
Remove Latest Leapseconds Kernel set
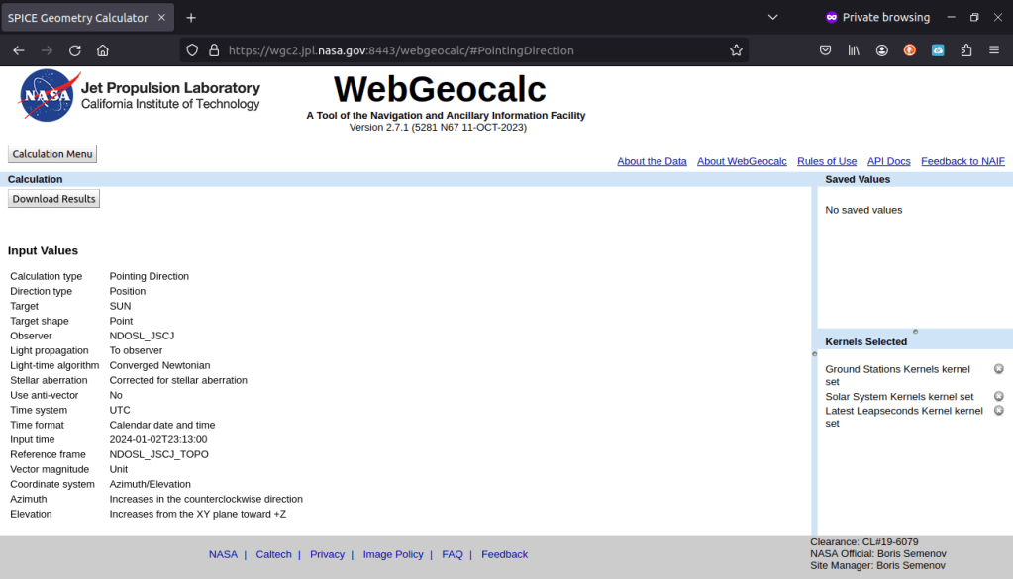tap(998, 410)
